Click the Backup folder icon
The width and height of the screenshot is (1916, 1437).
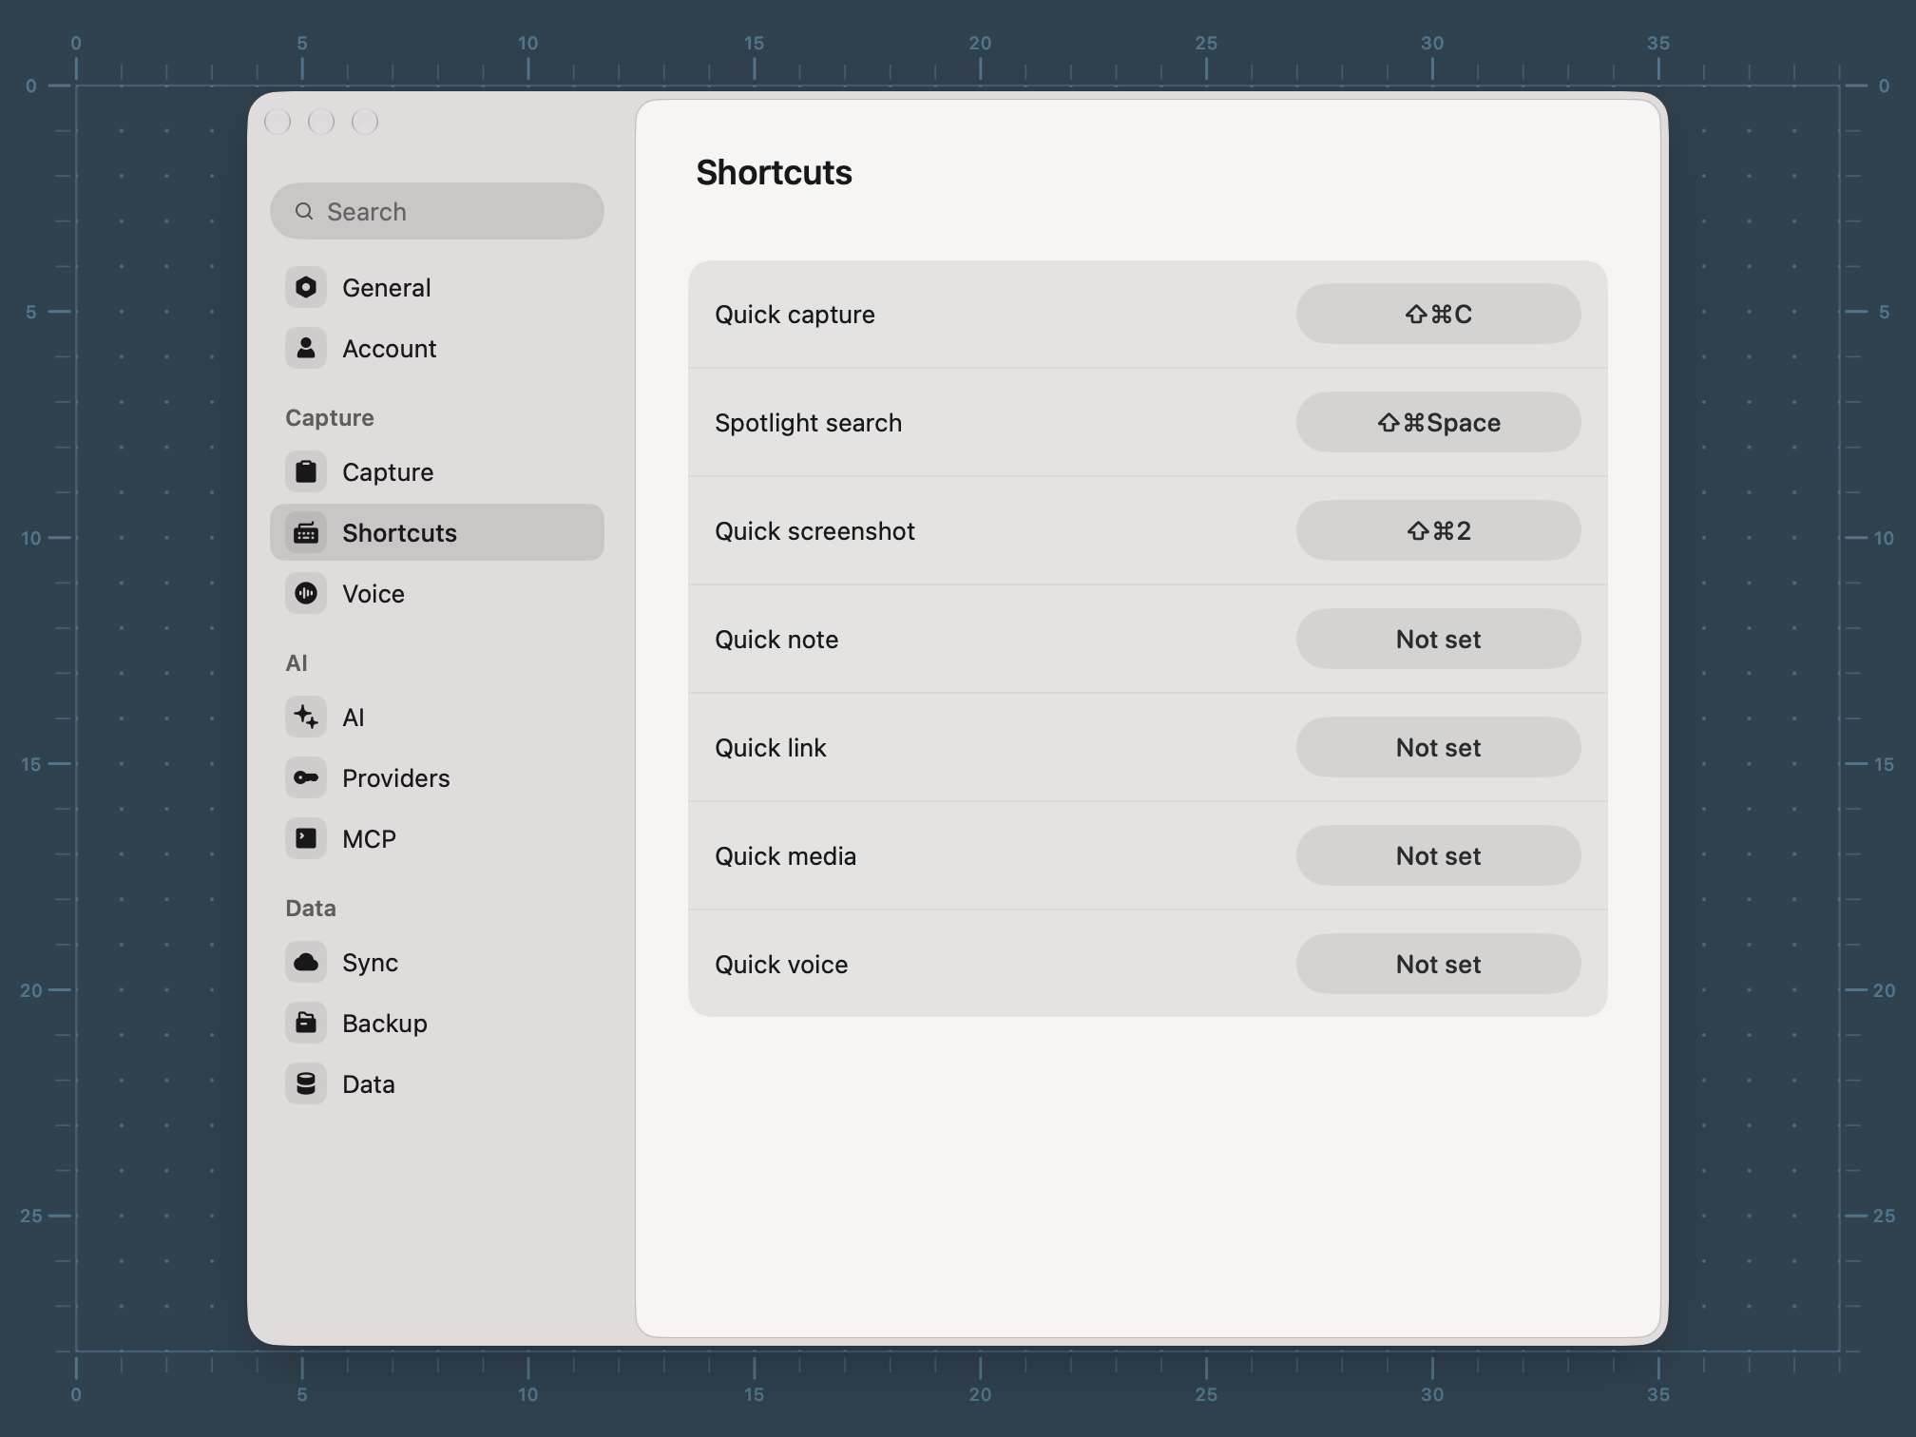pyautogui.click(x=306, y=1024)
